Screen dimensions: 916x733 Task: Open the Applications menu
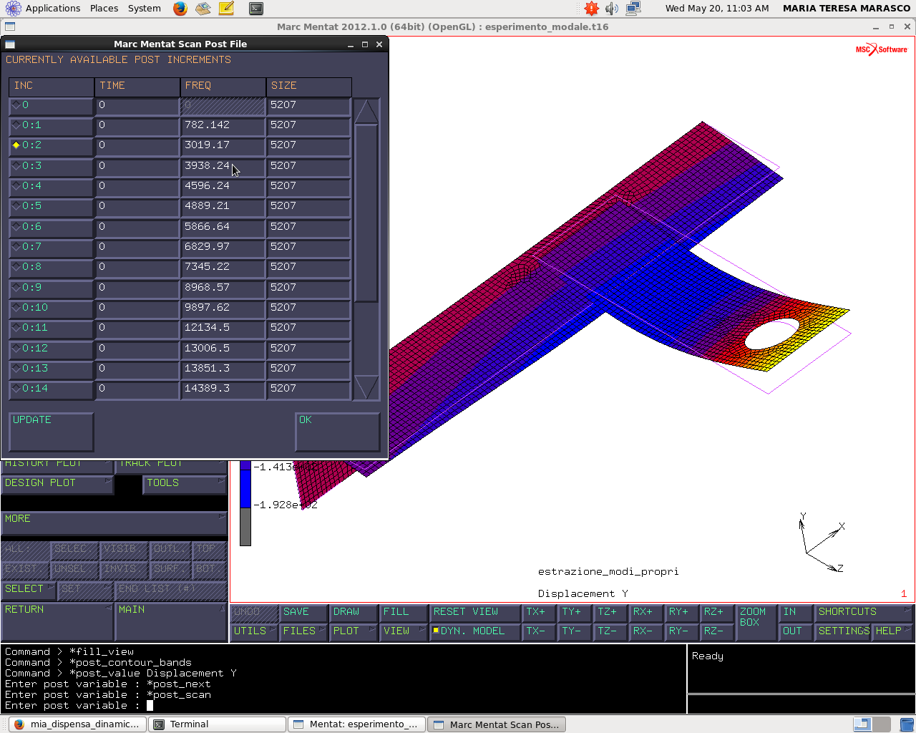(x=52, y=9)
